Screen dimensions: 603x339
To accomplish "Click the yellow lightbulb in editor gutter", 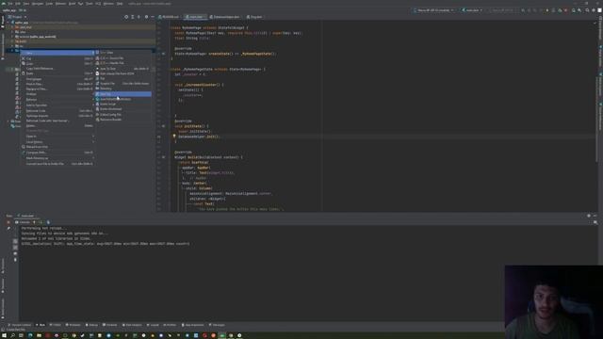I will [x=174, y=136].
